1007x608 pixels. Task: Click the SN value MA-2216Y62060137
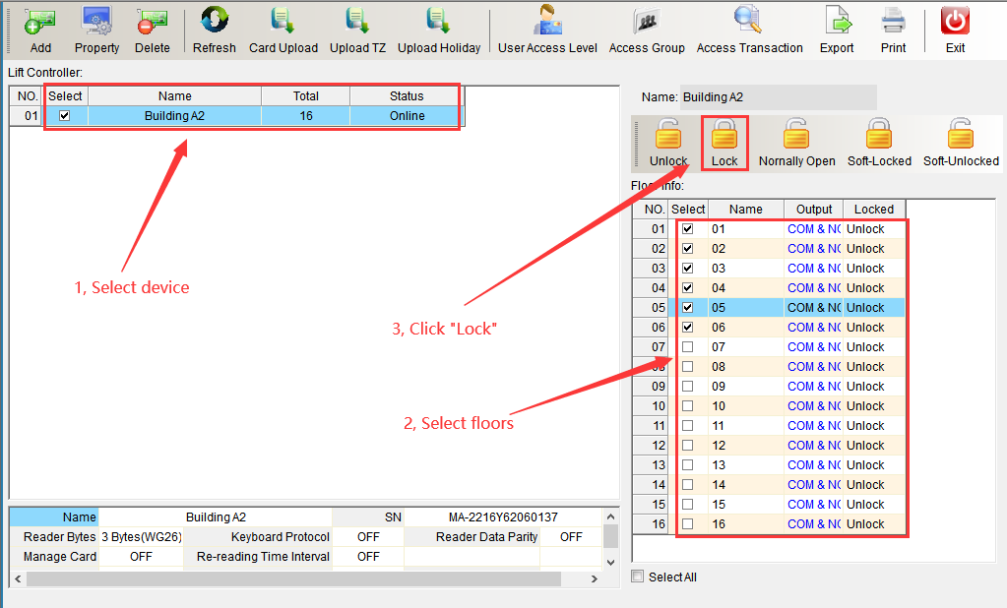(x=503, y=517)
